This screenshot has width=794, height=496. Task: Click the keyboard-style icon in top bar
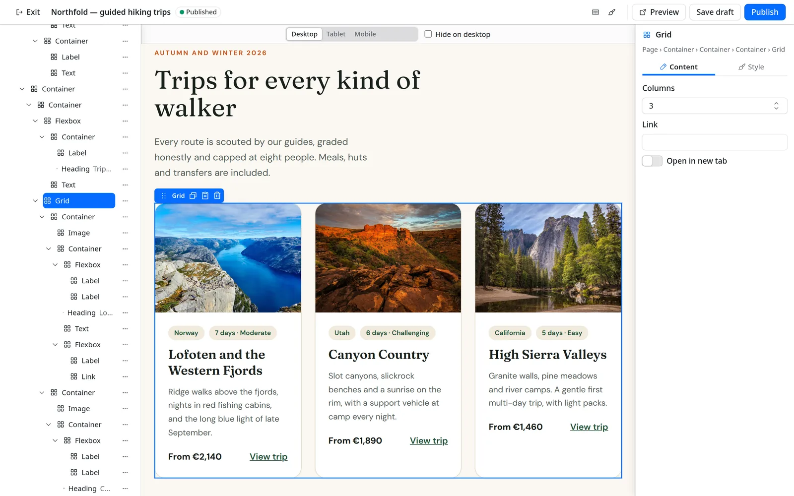pyautogui.click(x=595, y=12)
